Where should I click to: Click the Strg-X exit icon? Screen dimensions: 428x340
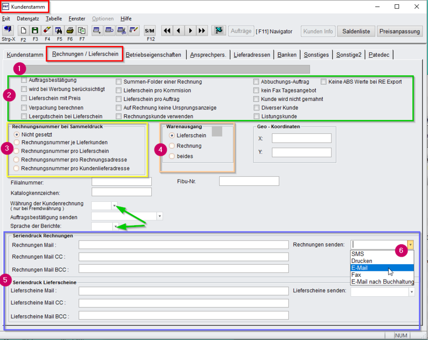coord(8,30)
